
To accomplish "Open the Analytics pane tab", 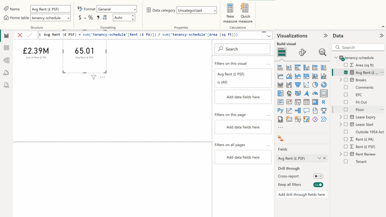I will pos(322,52).
